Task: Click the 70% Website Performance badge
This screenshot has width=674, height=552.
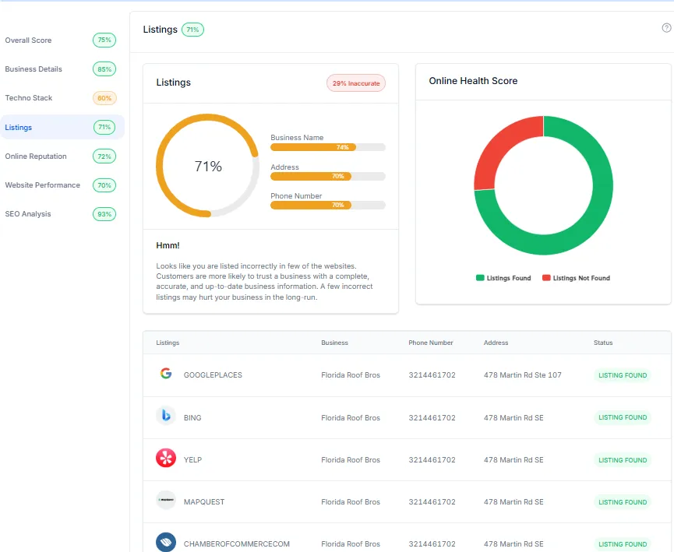Action: (104, 185)
